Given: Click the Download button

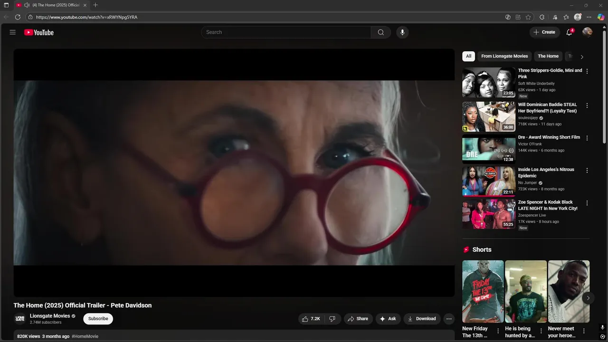Looking at the screenshot, I should point(422,319).
